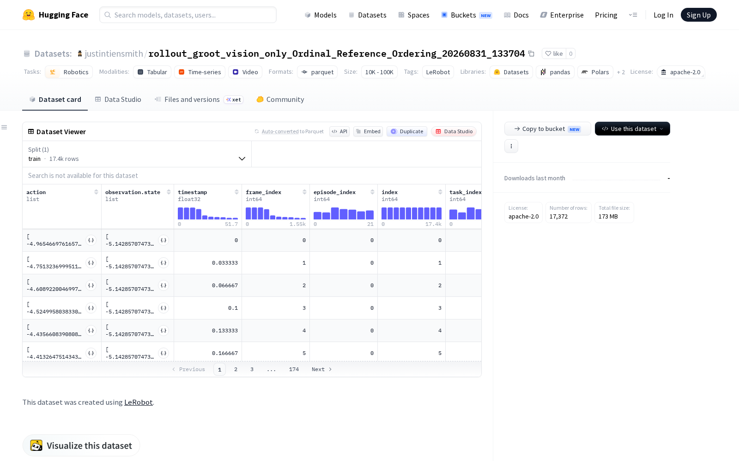The width and height of the screenshot is (739, 461).
Task: Expand the action cell JSON in row -4.6089220046997
Action: pos(91,285)
